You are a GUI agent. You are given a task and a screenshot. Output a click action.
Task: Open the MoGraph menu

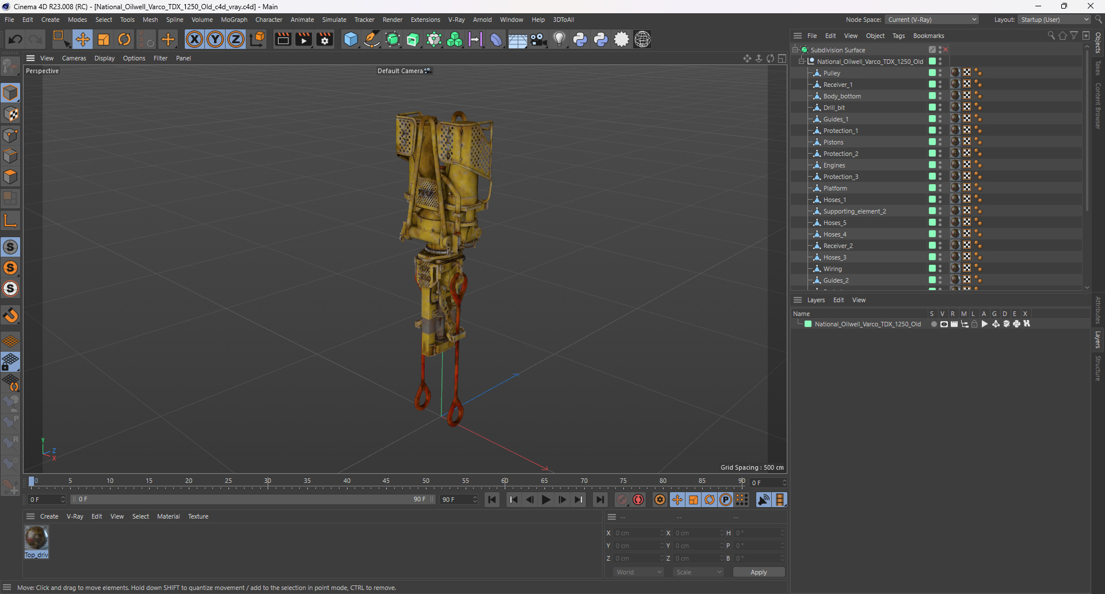pyautogui.click(x=234, y=20)
